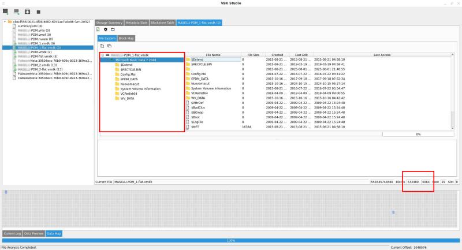Switch to the Block Map sub-tab
Screen dimensions: 462x250
126,38
